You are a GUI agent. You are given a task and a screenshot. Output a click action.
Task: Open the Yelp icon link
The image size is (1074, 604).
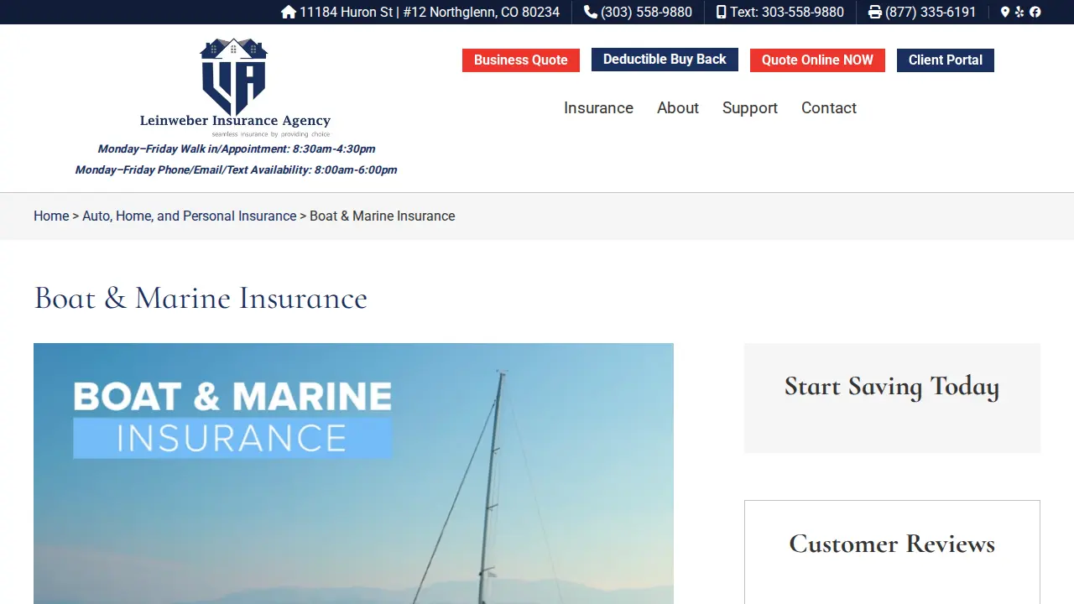[1019, 12]
